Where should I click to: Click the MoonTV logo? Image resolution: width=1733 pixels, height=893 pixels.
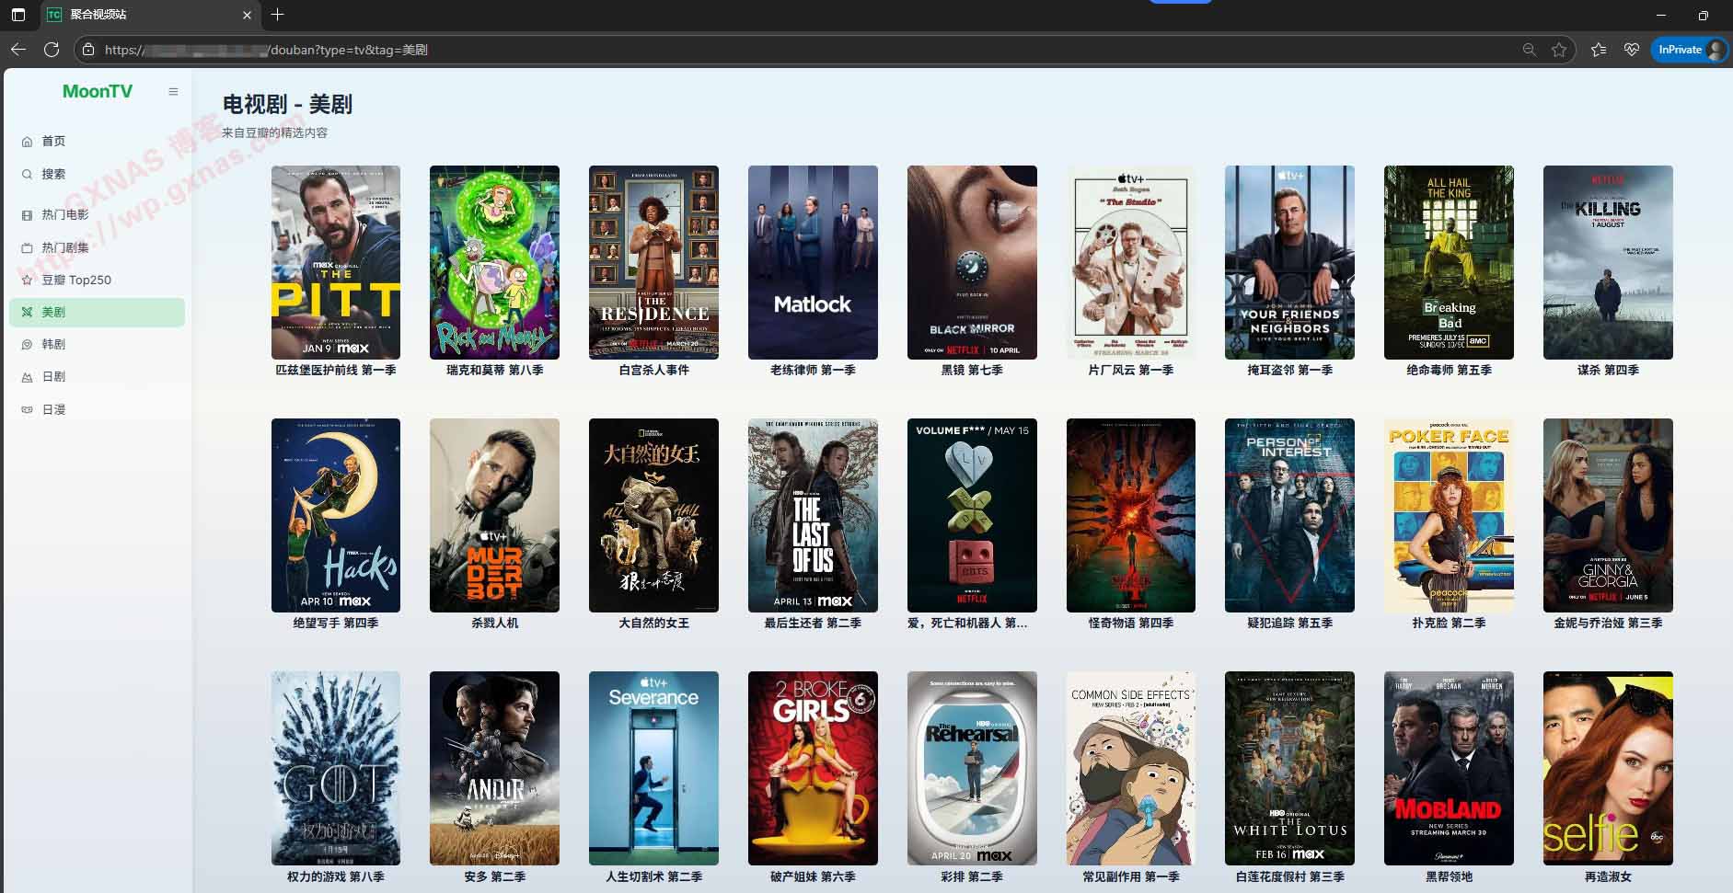[x=98, y=91]
